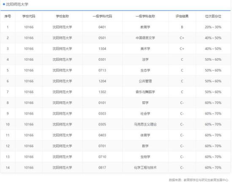232x185 pixels.
Task: Click the B rating in row 1
Action: [182, 27]
